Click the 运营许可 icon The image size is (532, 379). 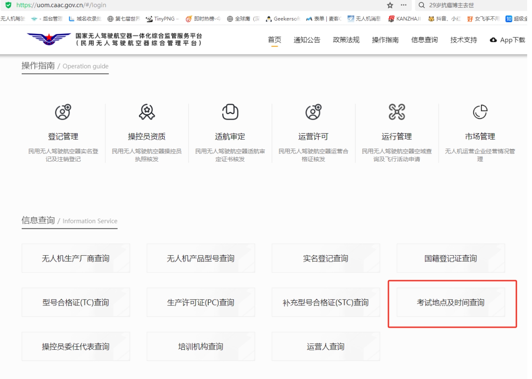click(x=313, y=112)
